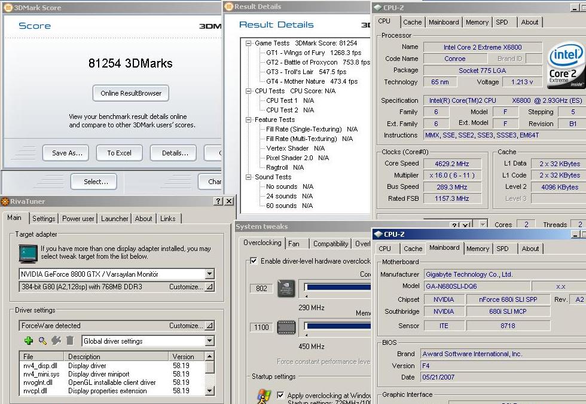Click the Details... button in 3DMark Score
The width and height of the screenshot is (586, 404).
pyautogui.click(x=173, y=153)
